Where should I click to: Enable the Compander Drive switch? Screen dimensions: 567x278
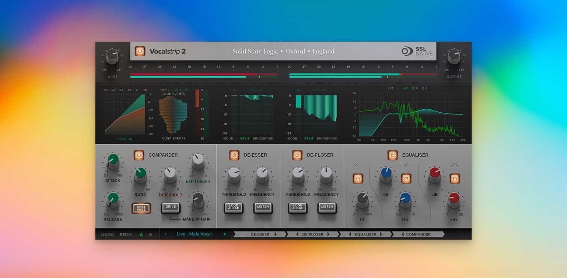click(x=170, y=207)
